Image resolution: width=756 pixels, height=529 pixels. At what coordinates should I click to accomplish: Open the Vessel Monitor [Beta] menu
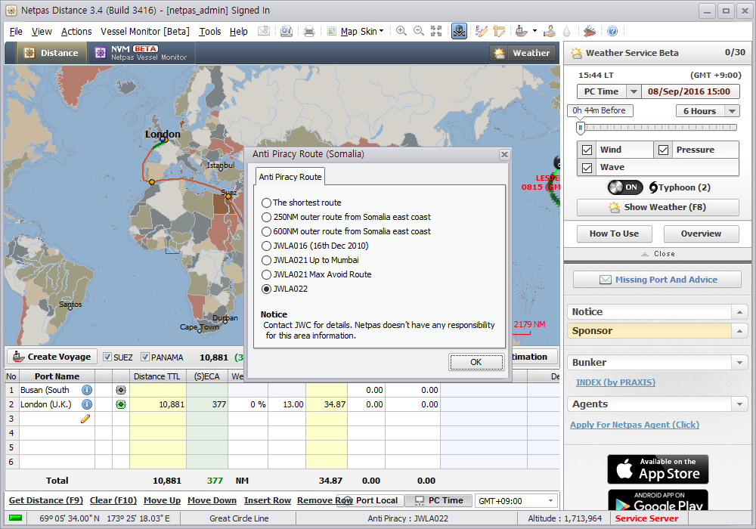click(x=144, y=31)
